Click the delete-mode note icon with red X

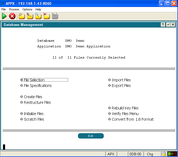point(47,16)
